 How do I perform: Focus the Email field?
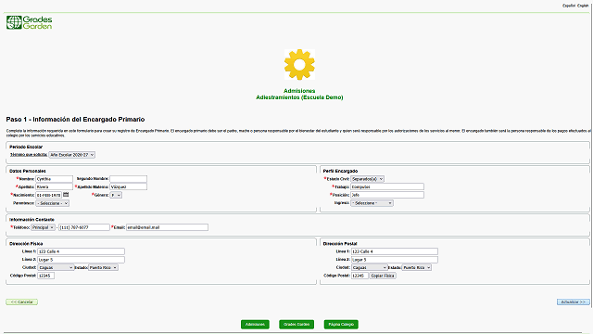tap(167, 227)
